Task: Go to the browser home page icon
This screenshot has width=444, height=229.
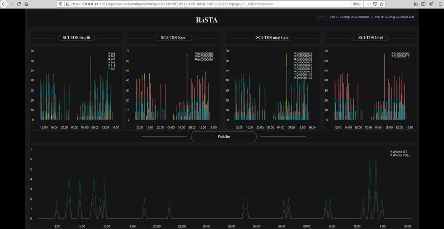Action: tap(26, 4)
